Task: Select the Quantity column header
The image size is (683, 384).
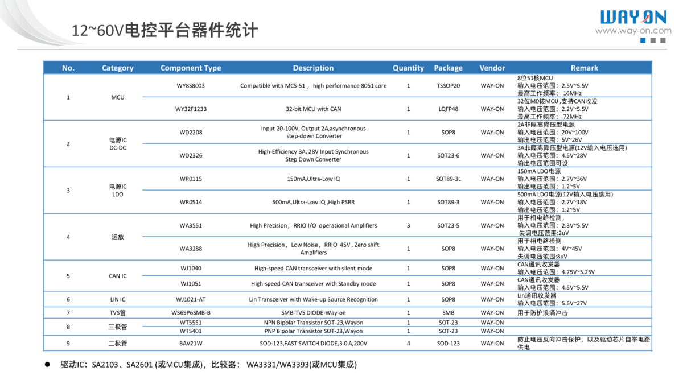Action: point(408,68)
